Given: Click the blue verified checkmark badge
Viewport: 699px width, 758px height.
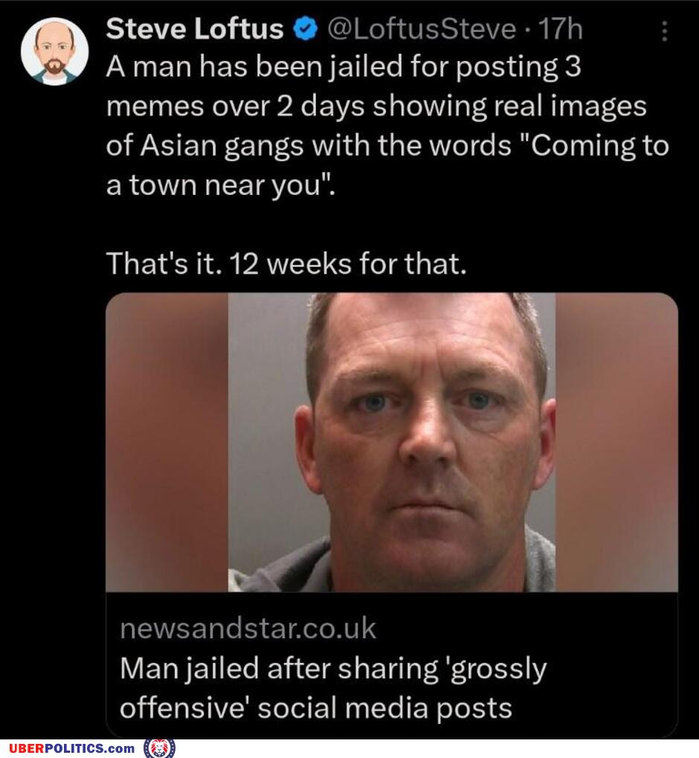Looking at the screenshot, I should 305,30.
